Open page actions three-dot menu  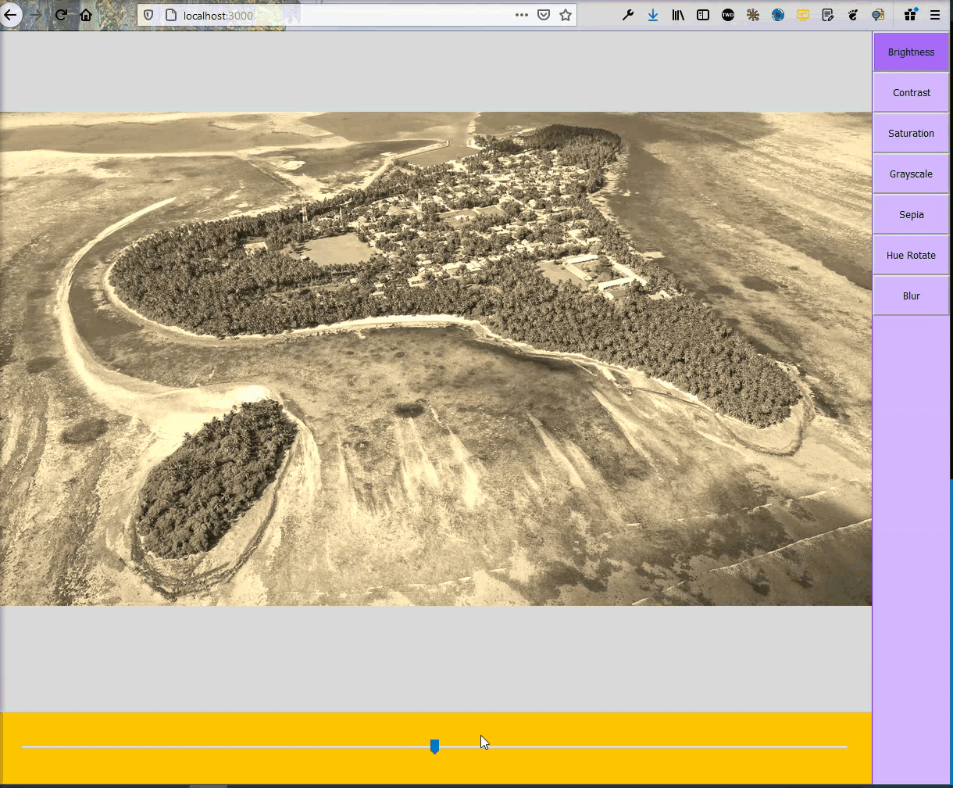[x=521, y=15]
